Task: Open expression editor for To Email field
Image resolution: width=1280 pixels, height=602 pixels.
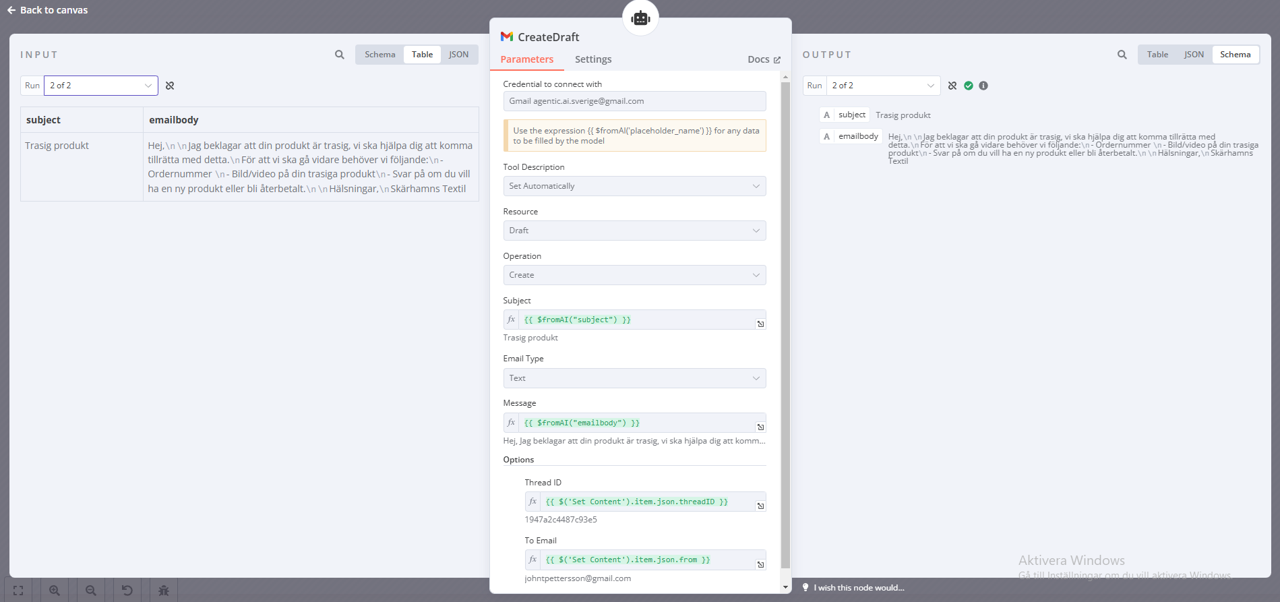Action: click(x=760, y=564)
